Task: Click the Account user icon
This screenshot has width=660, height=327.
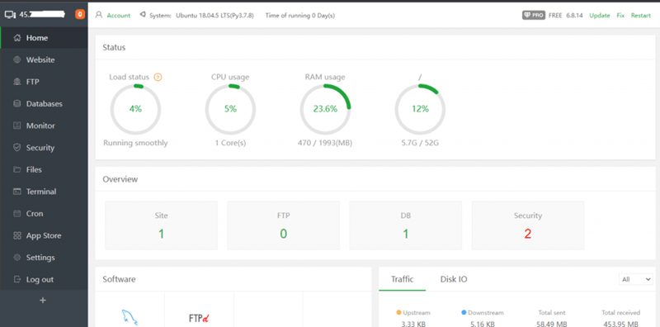Action: [x=99, y=15]
